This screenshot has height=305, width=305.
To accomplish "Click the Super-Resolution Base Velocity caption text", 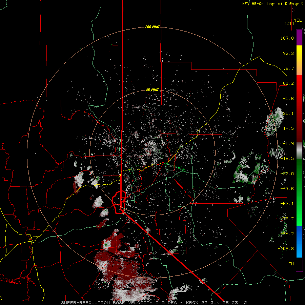I will pyautogui.click(x=154, y=303).
